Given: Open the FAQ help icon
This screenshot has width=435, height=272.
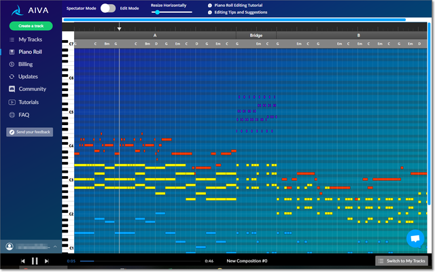Looking at the screenshot, I should [12, 115].
